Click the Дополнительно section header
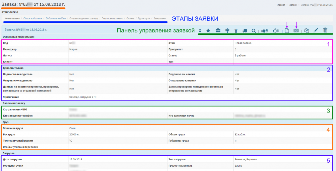This screenshot has width=336, height=171. tap(13, 68)
